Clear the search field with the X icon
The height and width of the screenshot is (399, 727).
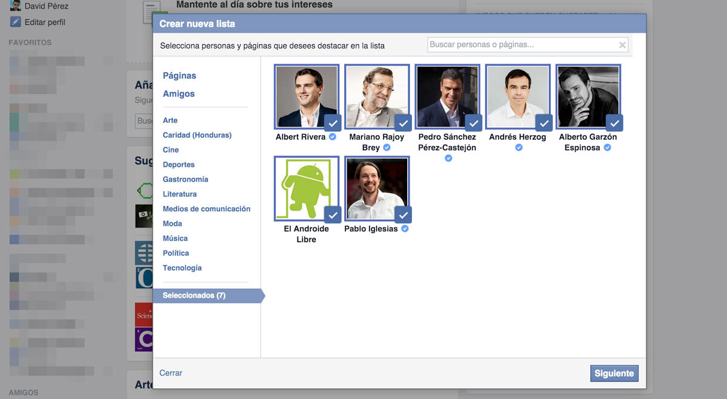coord(622,45)
